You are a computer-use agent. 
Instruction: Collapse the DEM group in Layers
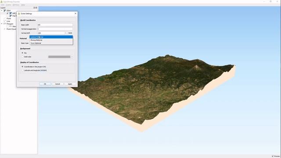(x=2, y=11)
